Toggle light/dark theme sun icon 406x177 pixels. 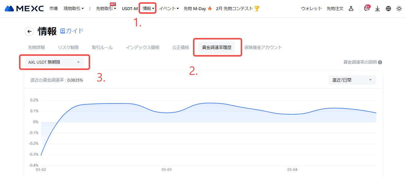pyautogui.click(x=399, y=9)
